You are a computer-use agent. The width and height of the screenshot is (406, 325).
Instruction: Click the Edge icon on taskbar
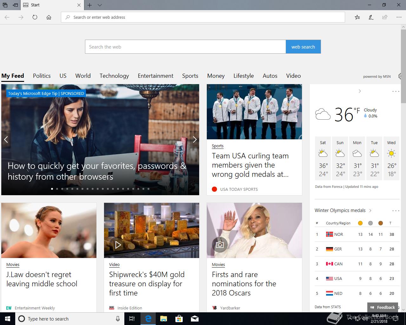point(148,319)
